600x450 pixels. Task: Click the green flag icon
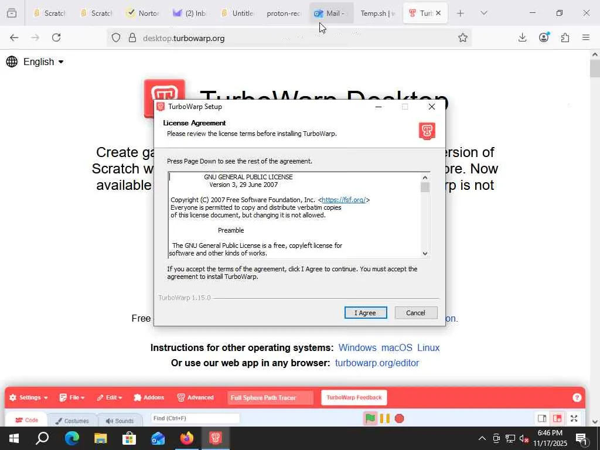tap(370, 418)
